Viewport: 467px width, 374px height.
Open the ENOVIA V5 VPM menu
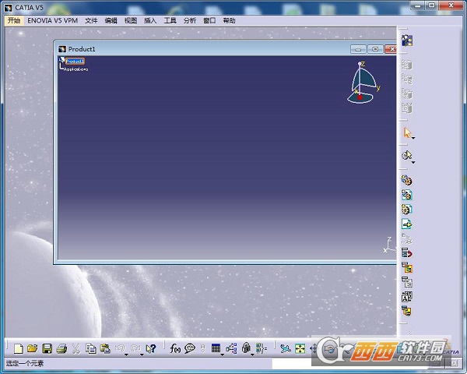click(52, 20)
